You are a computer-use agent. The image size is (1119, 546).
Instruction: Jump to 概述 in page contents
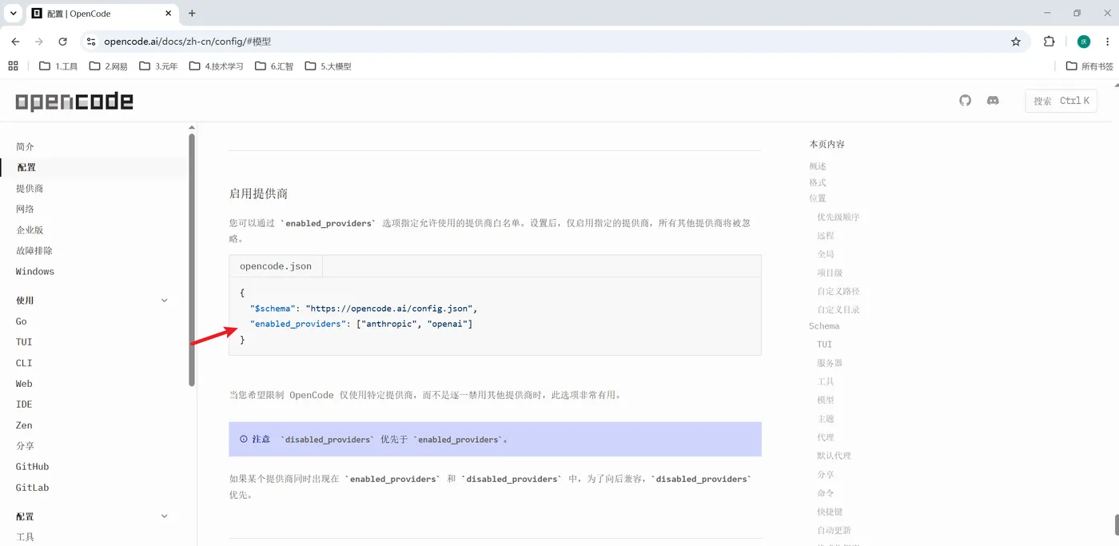(818, 166)
